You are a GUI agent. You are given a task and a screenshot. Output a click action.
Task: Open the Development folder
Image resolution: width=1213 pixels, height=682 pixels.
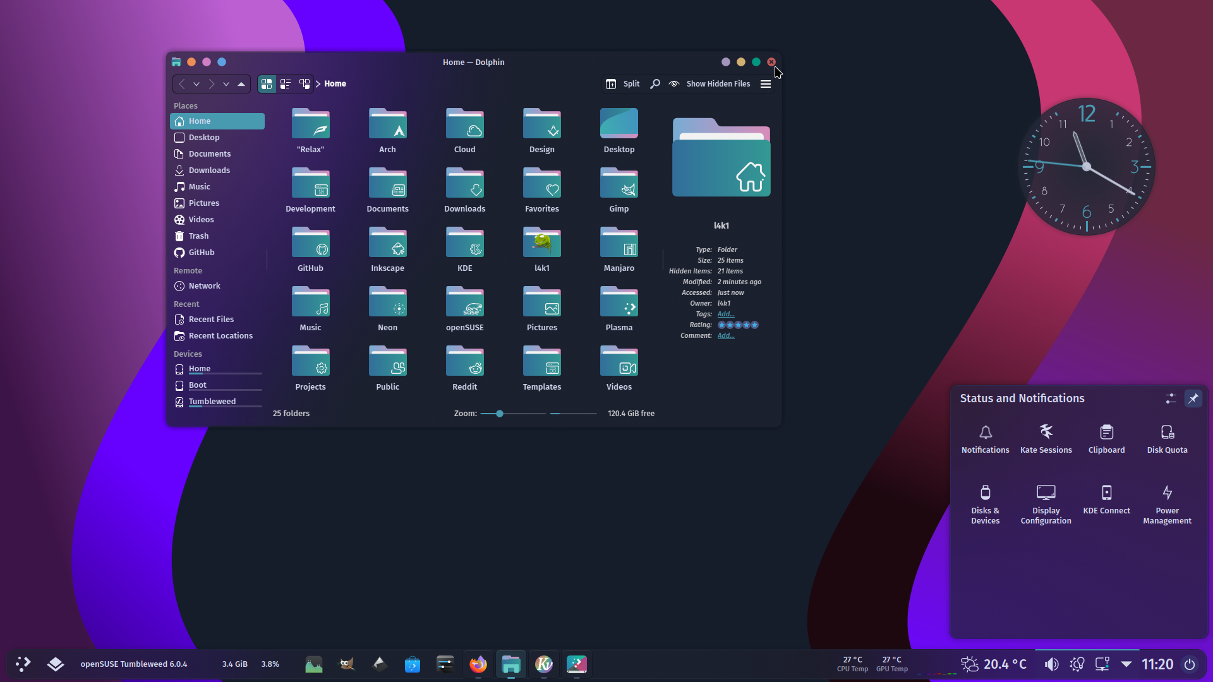tap(310, 190)
